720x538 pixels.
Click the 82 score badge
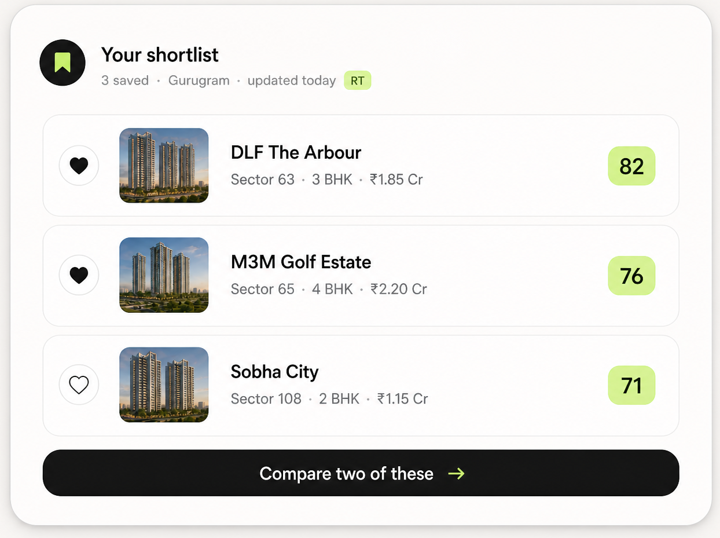coord(631,166)
